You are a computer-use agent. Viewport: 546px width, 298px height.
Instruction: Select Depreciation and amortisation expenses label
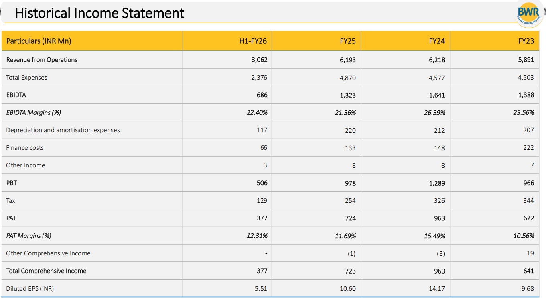coord(63,130)
